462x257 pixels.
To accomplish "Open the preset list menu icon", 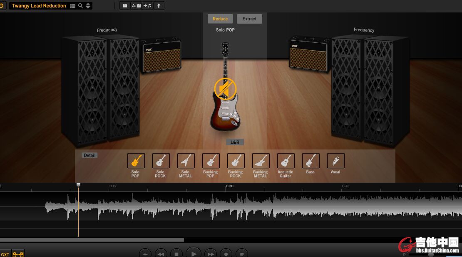I will click(73, 6).
